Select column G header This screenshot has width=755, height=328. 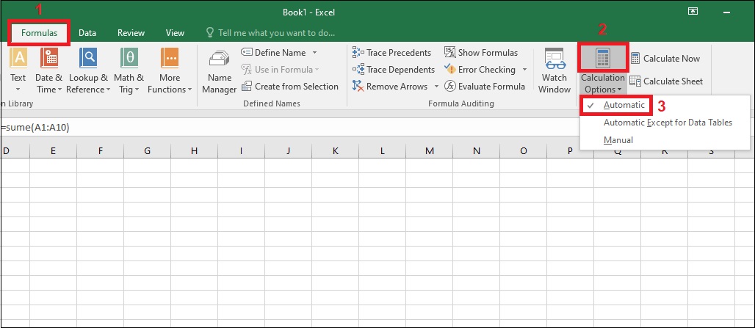tap(147, 151)
